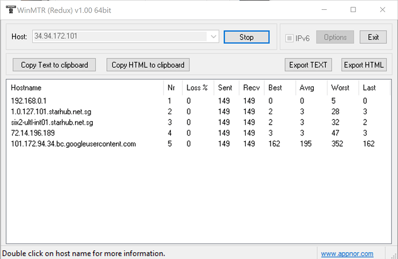Image resolution: width=398 pixels, height=259 pixels.
Task: Copy Text to clipboard
Action: tap(54, 65)
